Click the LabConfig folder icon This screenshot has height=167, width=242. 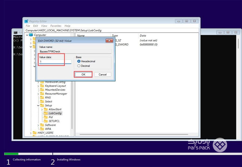point(46,113)
